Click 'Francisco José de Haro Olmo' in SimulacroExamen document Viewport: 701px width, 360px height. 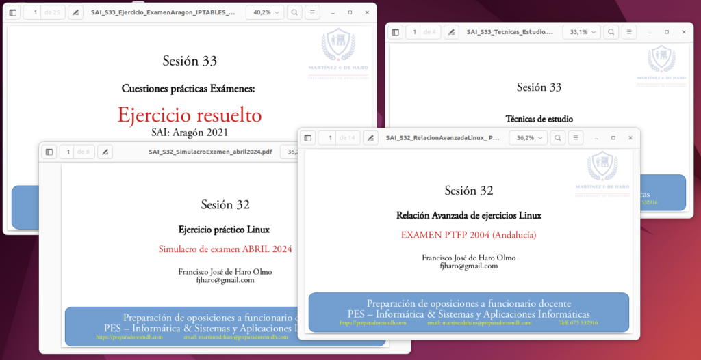pyautogui.click(x=225, y=272)
